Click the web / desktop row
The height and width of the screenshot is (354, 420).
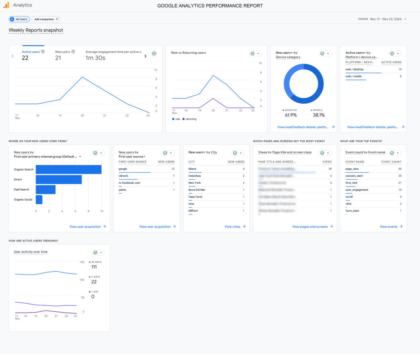pos(373,69)
